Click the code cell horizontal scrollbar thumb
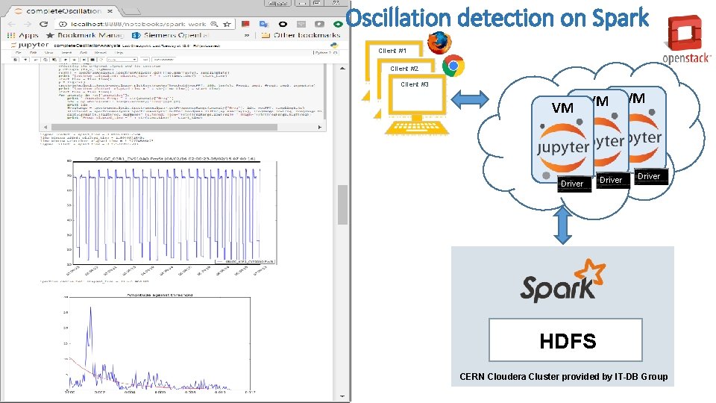This screenshot has height=403, width=716. pyautogui.click(x=164, y=127)
